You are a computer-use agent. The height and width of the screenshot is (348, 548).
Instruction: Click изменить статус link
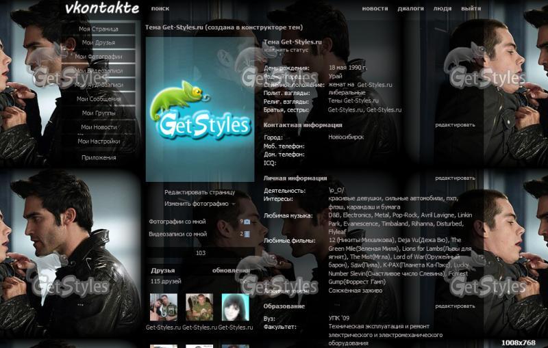coord(286,50)
